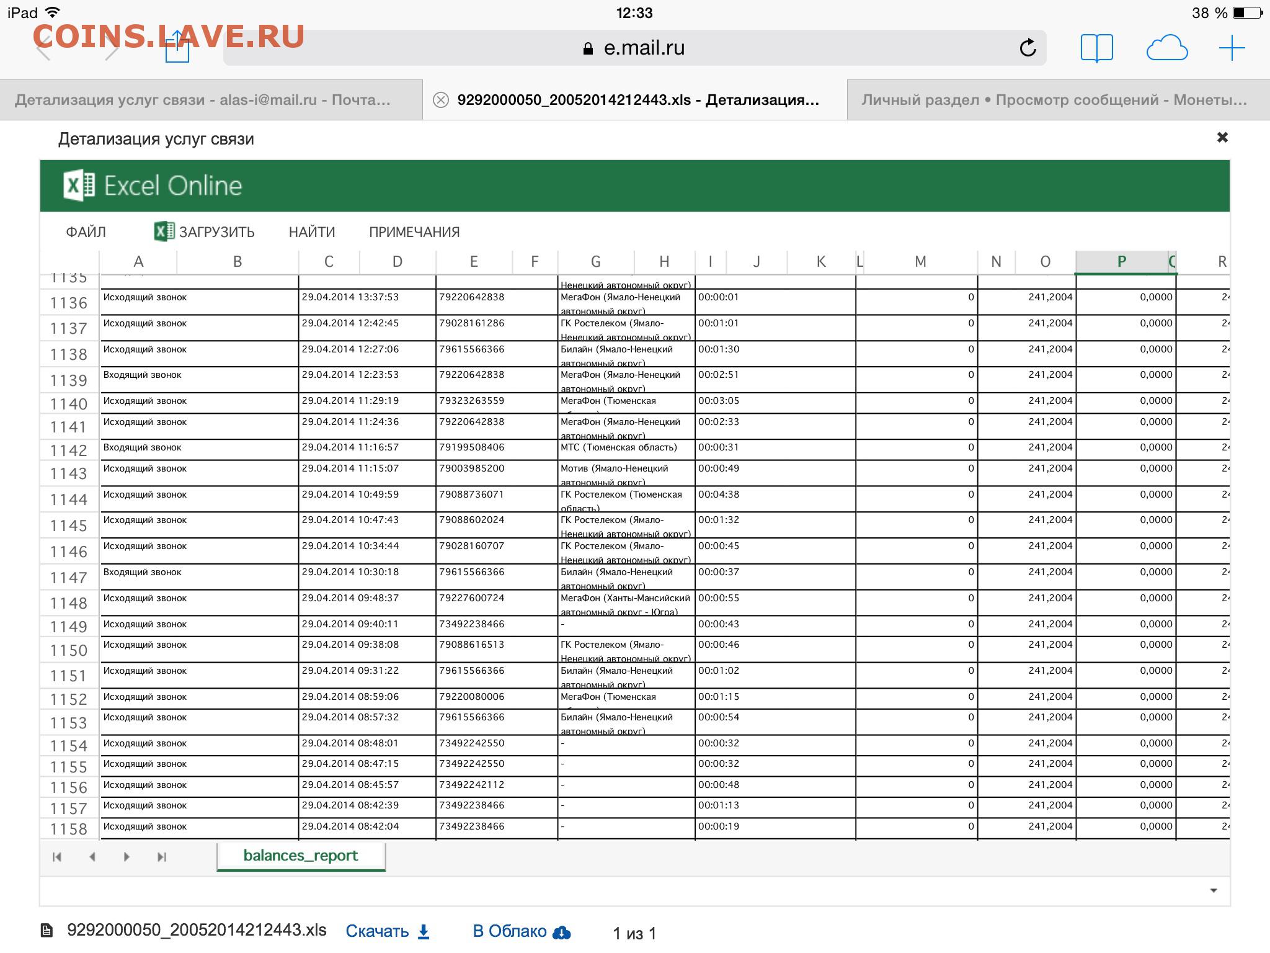Click cloud upload icon beside В Облако

561,933
